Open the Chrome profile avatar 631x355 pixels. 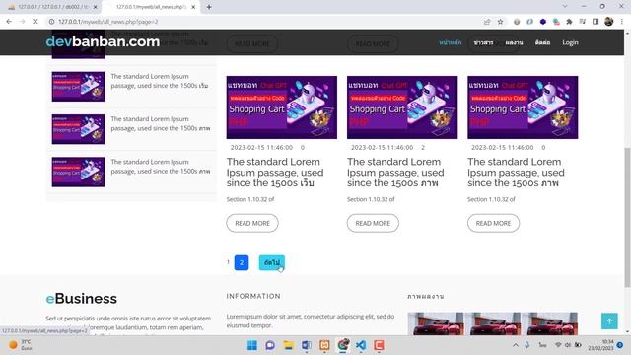(x=609, y=22)
